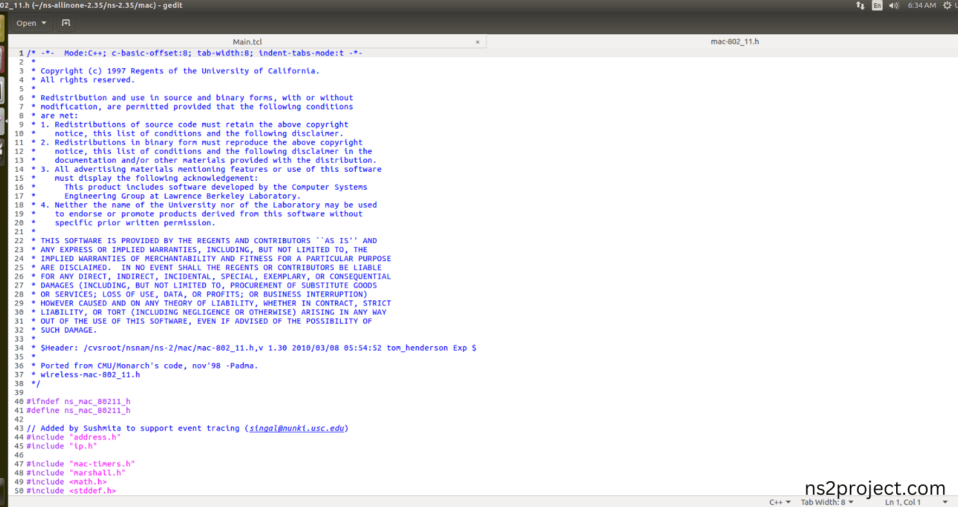Click the Mode:C++ modeline comment on line 1
This screenshot has width=958, height=507.
coord(195,53)
